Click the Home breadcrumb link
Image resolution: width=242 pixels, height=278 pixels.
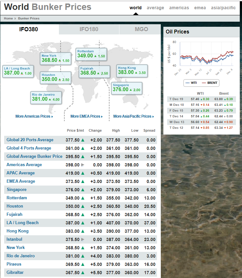click(x=8, y=18)
